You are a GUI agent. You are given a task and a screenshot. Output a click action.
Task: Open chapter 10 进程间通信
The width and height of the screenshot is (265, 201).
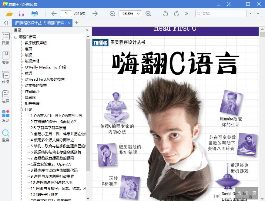pyautogui.click(x=52, y=183)
